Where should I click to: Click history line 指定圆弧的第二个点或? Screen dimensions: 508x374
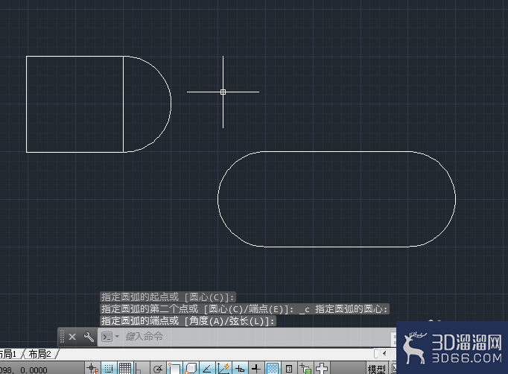pos(150,309)
